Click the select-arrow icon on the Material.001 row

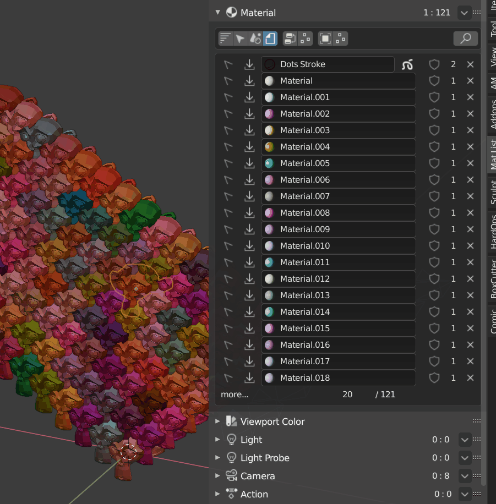click(x=228, y=97)
